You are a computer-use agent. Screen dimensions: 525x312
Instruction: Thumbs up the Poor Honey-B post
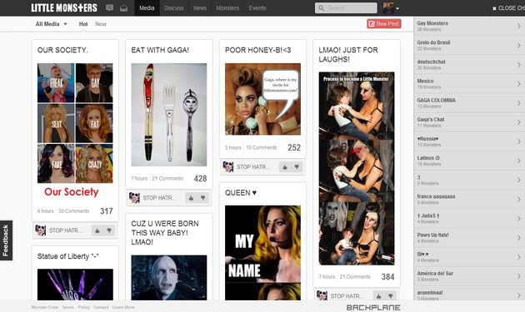point(285,167)
